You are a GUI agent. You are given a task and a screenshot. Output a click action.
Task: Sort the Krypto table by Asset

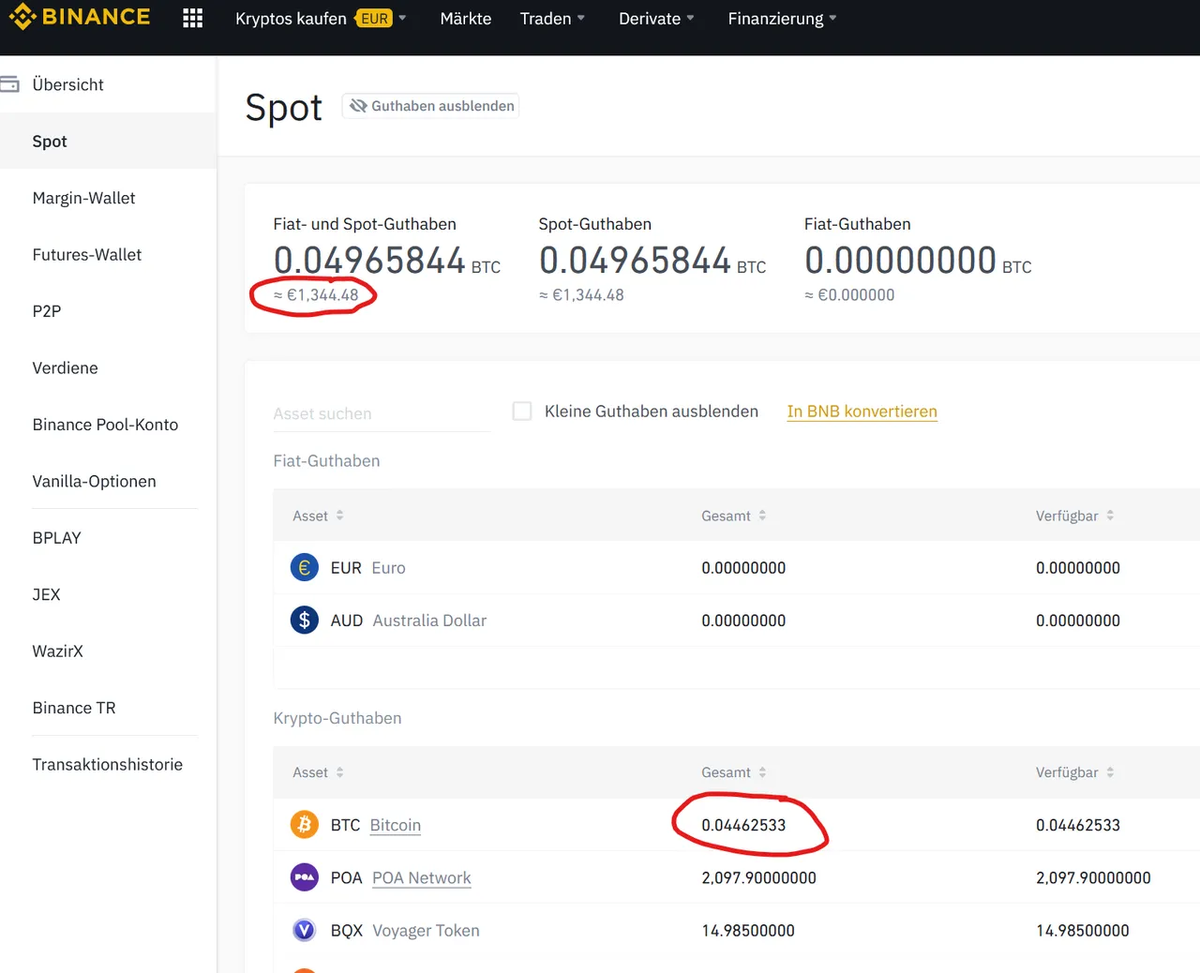[x=319, y=772]
